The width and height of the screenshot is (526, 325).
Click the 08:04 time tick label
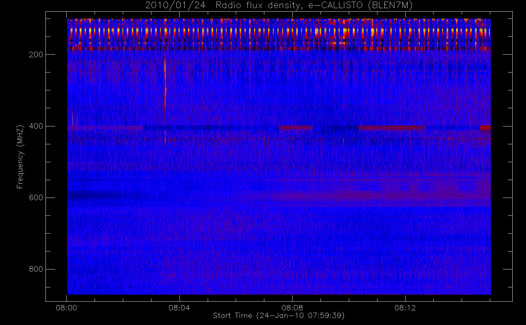[x=179, y=308]
